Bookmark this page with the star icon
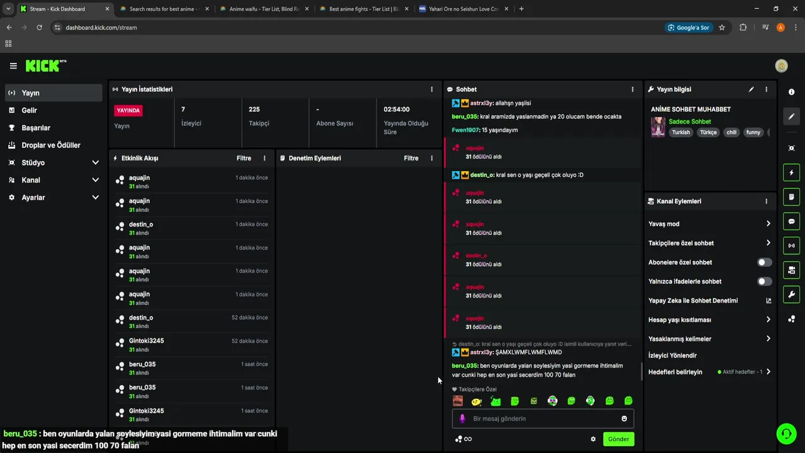Screen dimensions: 805x453 (722, 28)
